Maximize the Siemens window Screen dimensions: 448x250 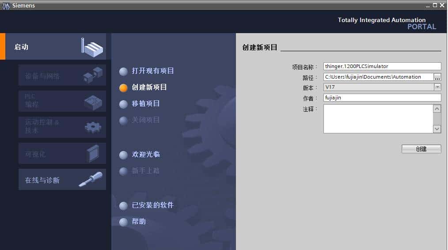(x=435, y=5)
